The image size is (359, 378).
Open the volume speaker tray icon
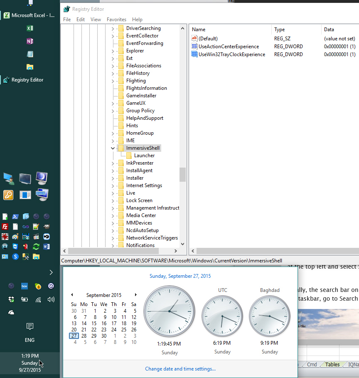[x=51, y=299]
